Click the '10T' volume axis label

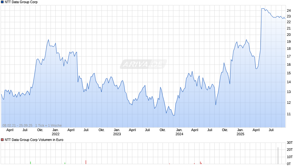(x=290, y=157)
